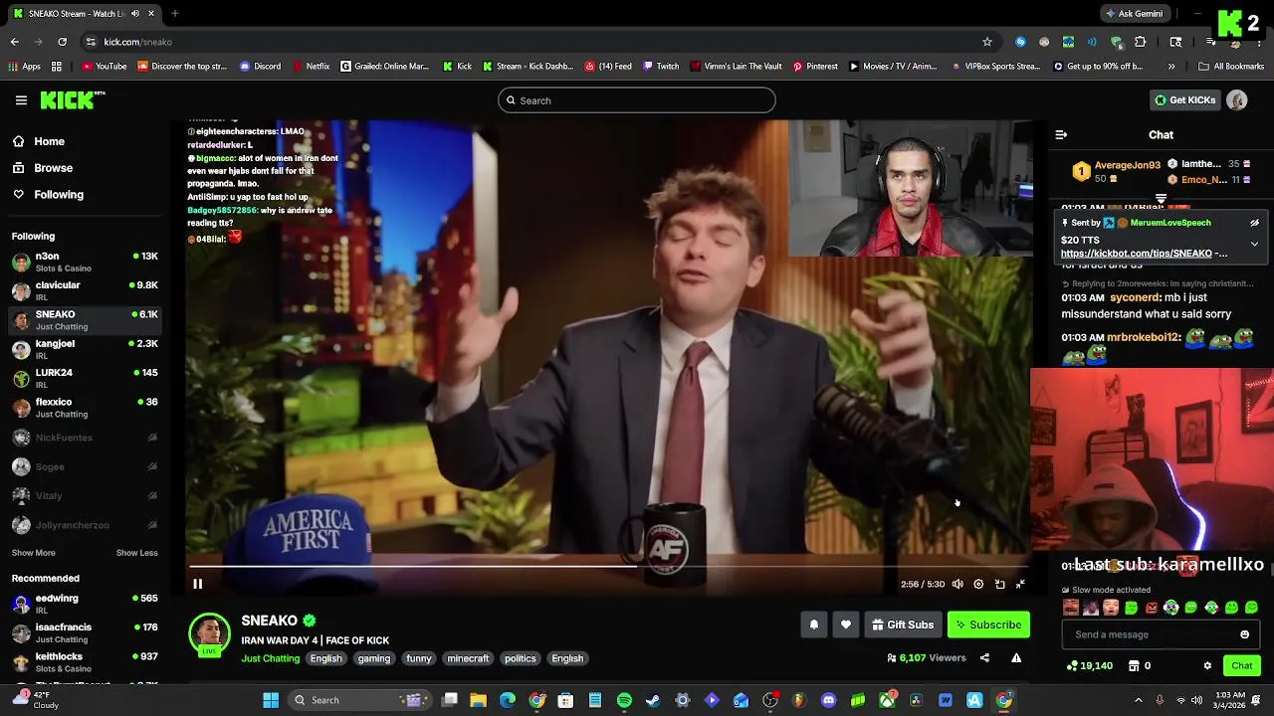
Task: Open the Kick hamburger menu
Action: pyautogui.click(x=21, y=100)
